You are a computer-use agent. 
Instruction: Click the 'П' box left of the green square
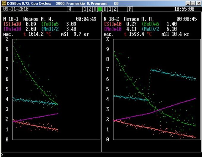(x=95, y=9)
